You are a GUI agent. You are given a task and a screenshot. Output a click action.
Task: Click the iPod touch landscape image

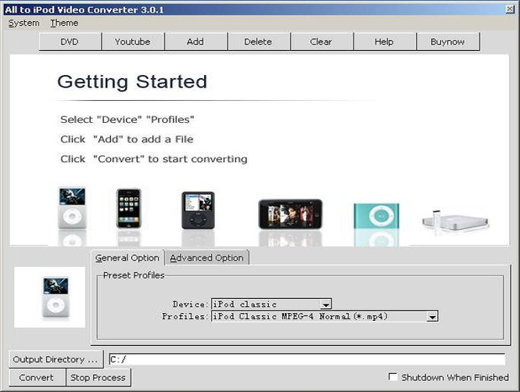point(290,214)
